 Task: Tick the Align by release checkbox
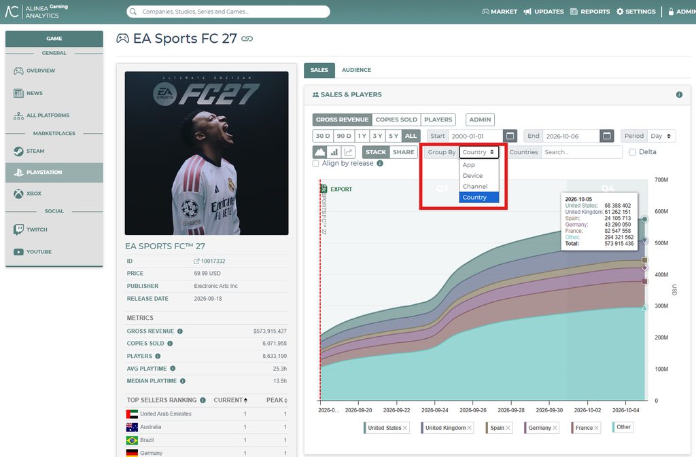tap(315, 163)
